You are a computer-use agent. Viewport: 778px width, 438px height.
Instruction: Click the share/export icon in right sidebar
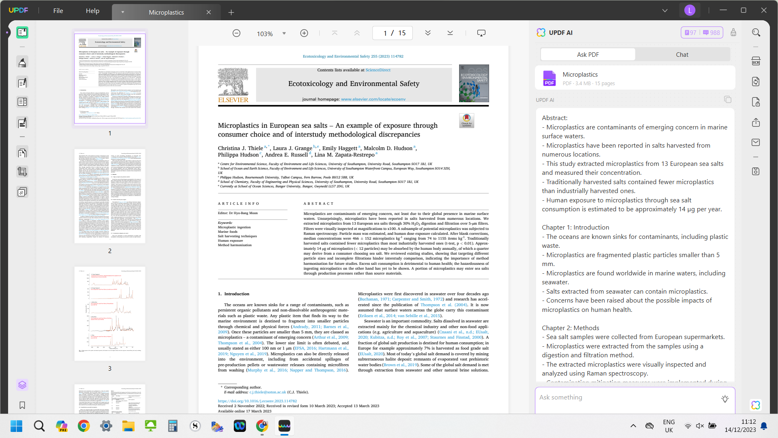click(x=756, y=122)
